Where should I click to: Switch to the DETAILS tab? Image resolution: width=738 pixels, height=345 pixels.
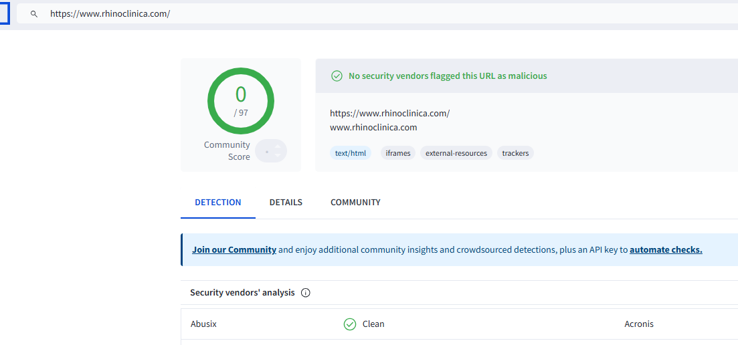click(286, 202)
